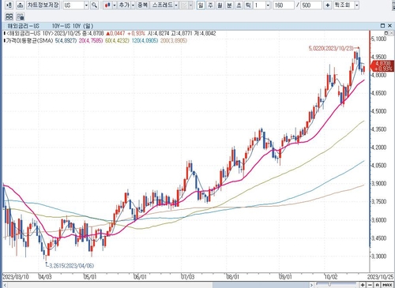Click the SMA 200(3.8905) legend value

pos(174,40)
